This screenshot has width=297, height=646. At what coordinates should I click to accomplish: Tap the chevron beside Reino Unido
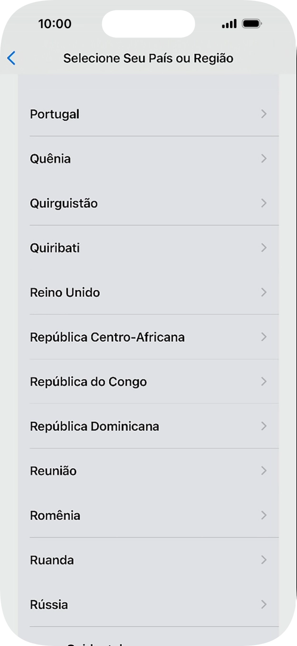(264, 293)
